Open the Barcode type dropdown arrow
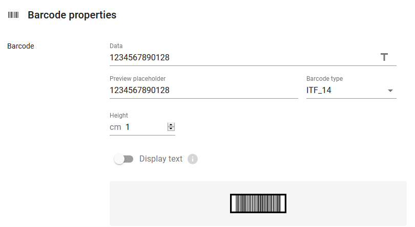 pyautogui.click(x=390, y=90)
